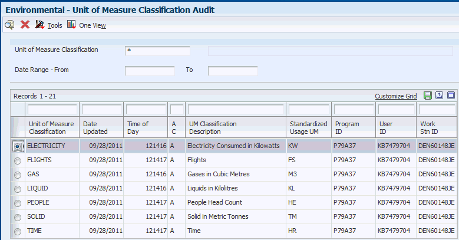Click the date range To field
Screen dimensions: 459x240
(x=233, y=71)
